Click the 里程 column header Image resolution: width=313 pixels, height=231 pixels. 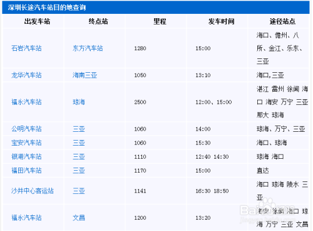pos(160,21)
